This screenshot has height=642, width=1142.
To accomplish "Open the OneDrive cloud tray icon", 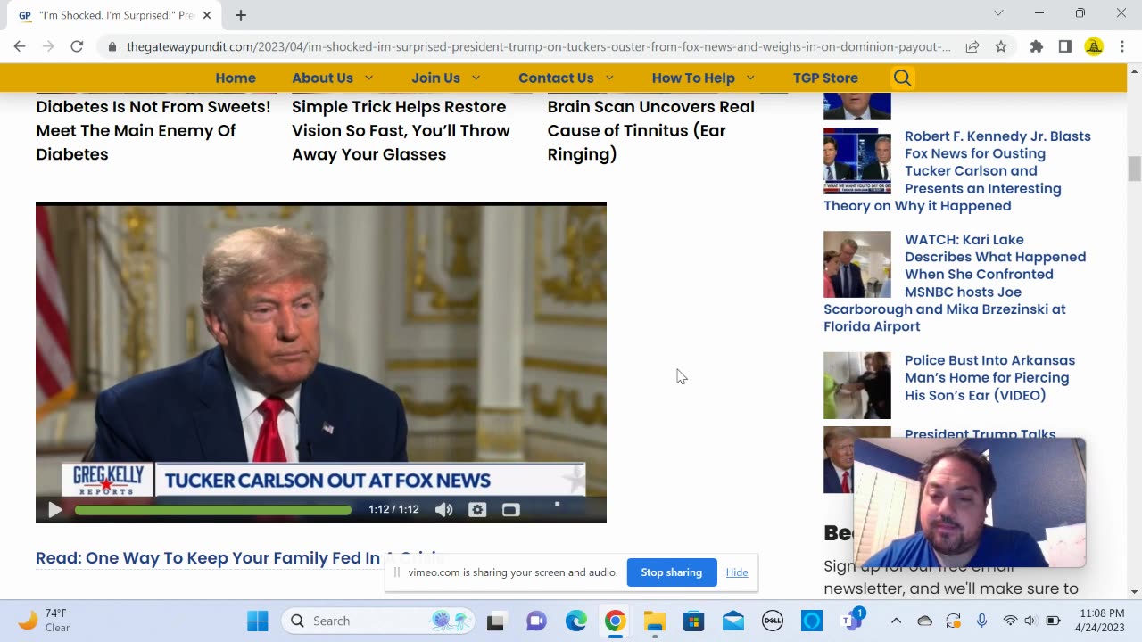I will [x=924, y=621].
